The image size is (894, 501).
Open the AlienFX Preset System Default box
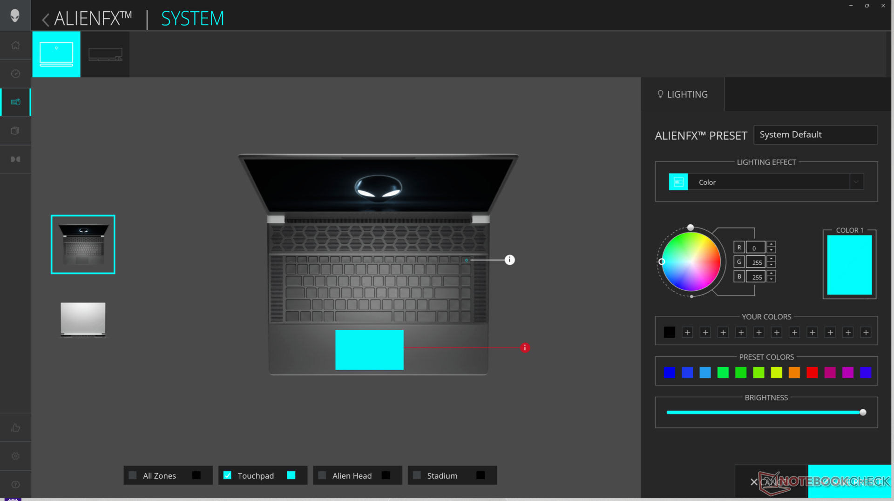point(815,135)
